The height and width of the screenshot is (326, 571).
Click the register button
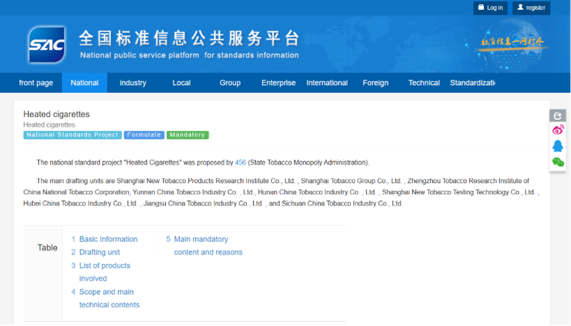coord(531,7)
